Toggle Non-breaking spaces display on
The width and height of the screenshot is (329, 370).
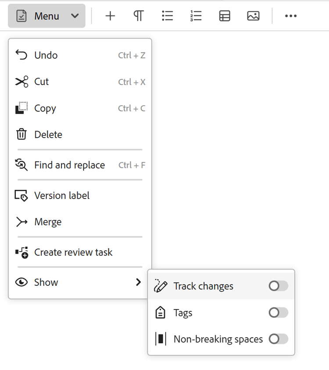(278, 339)
